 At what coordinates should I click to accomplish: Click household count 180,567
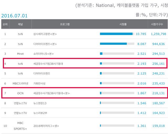coord(159,103)
